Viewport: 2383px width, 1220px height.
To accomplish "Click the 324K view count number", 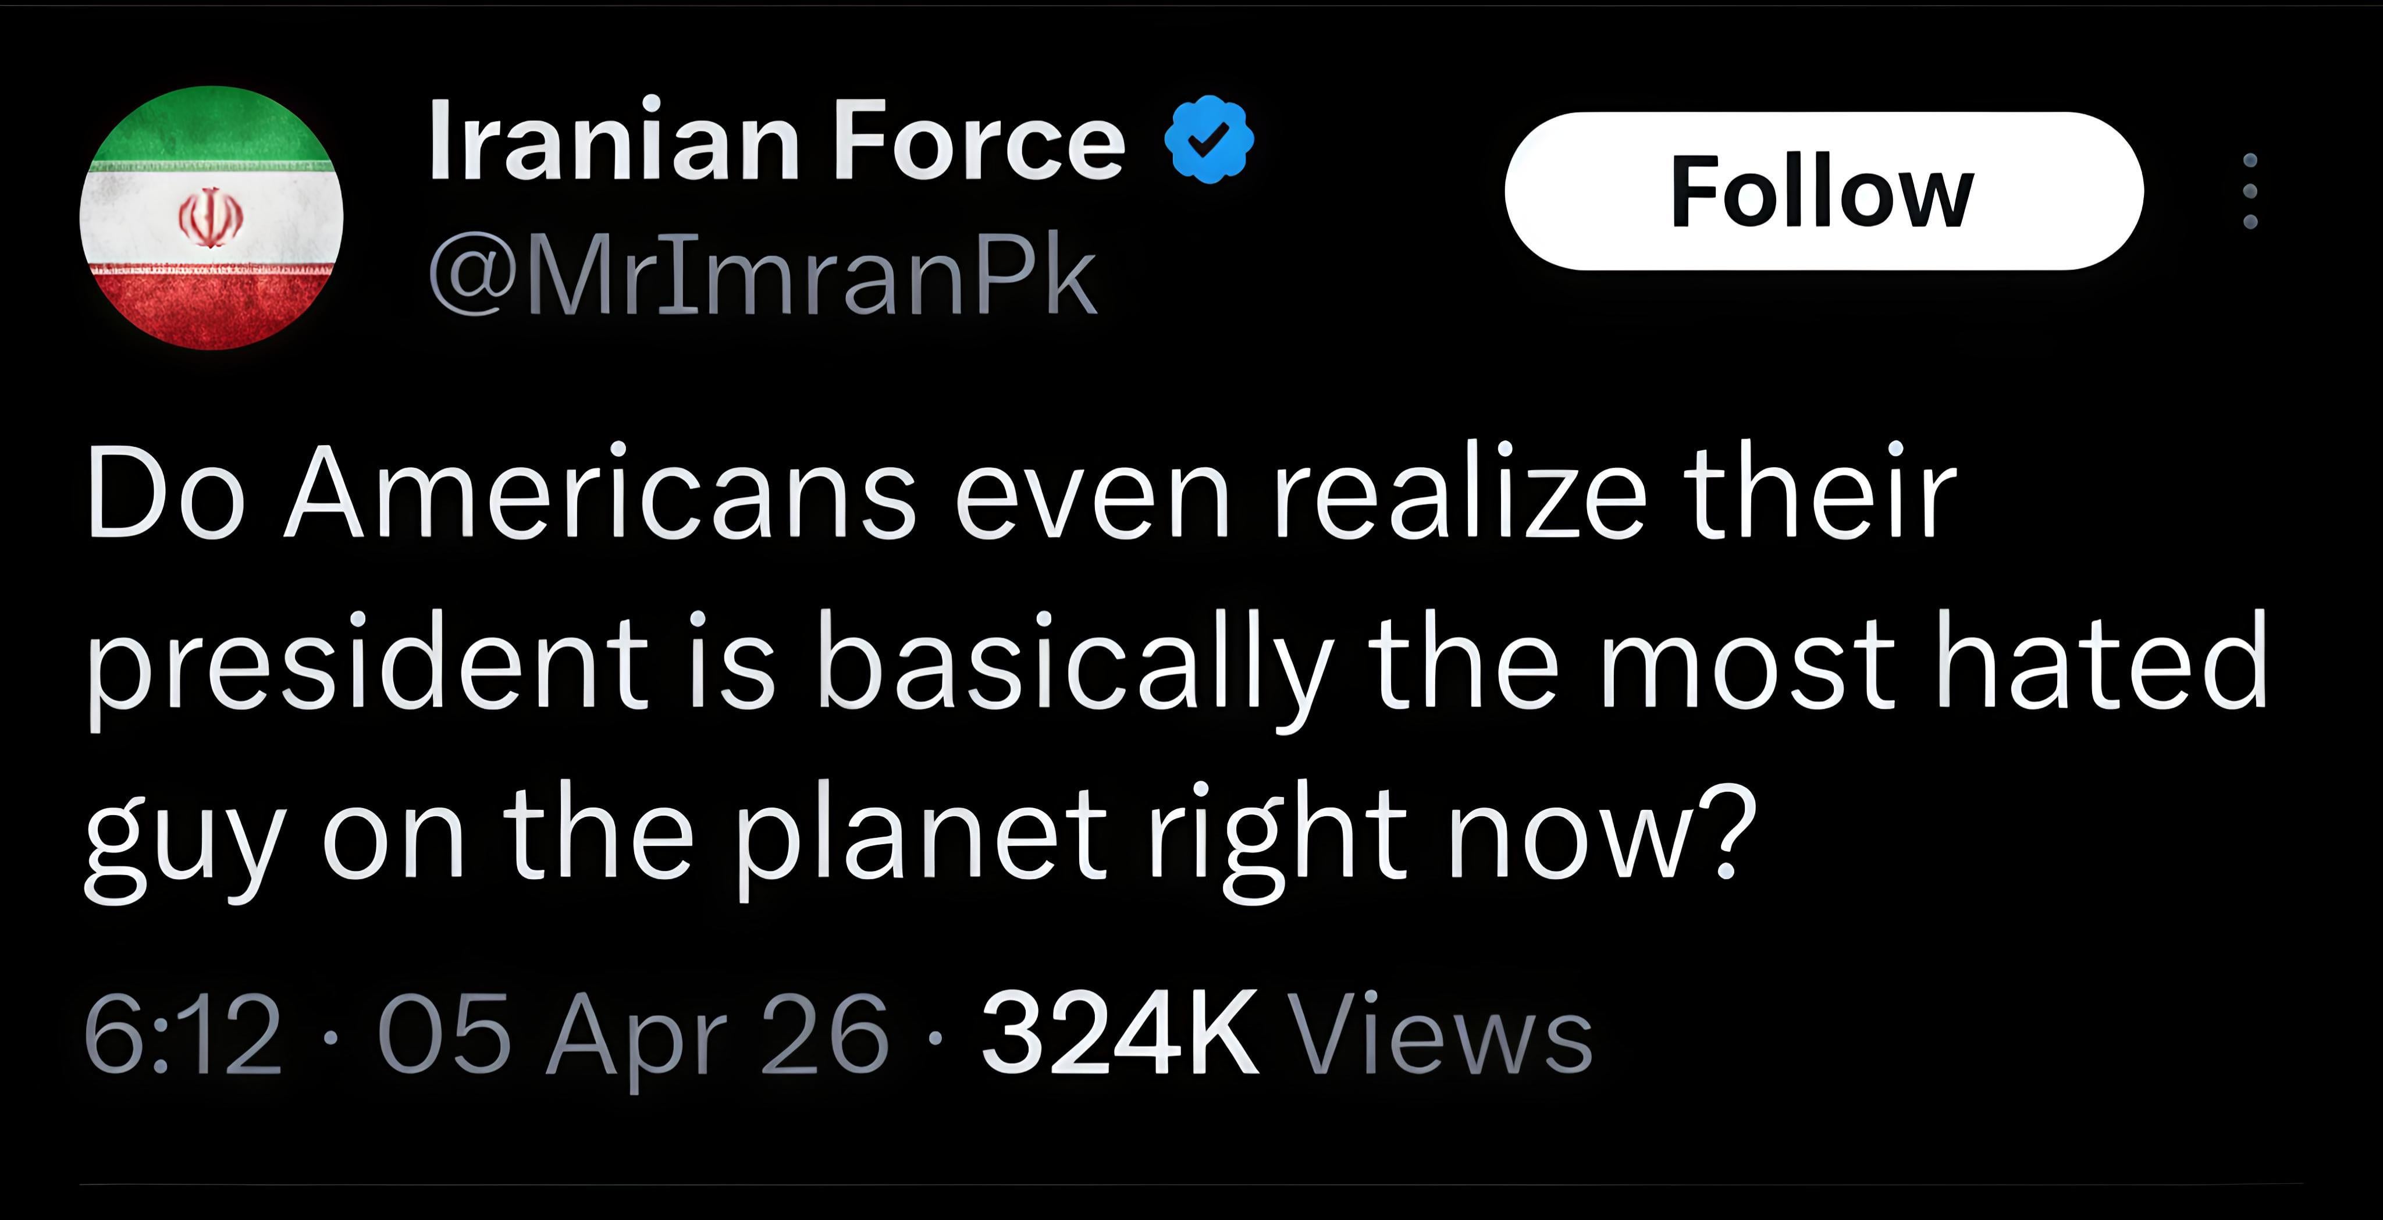I will tap(1119, 1033).
